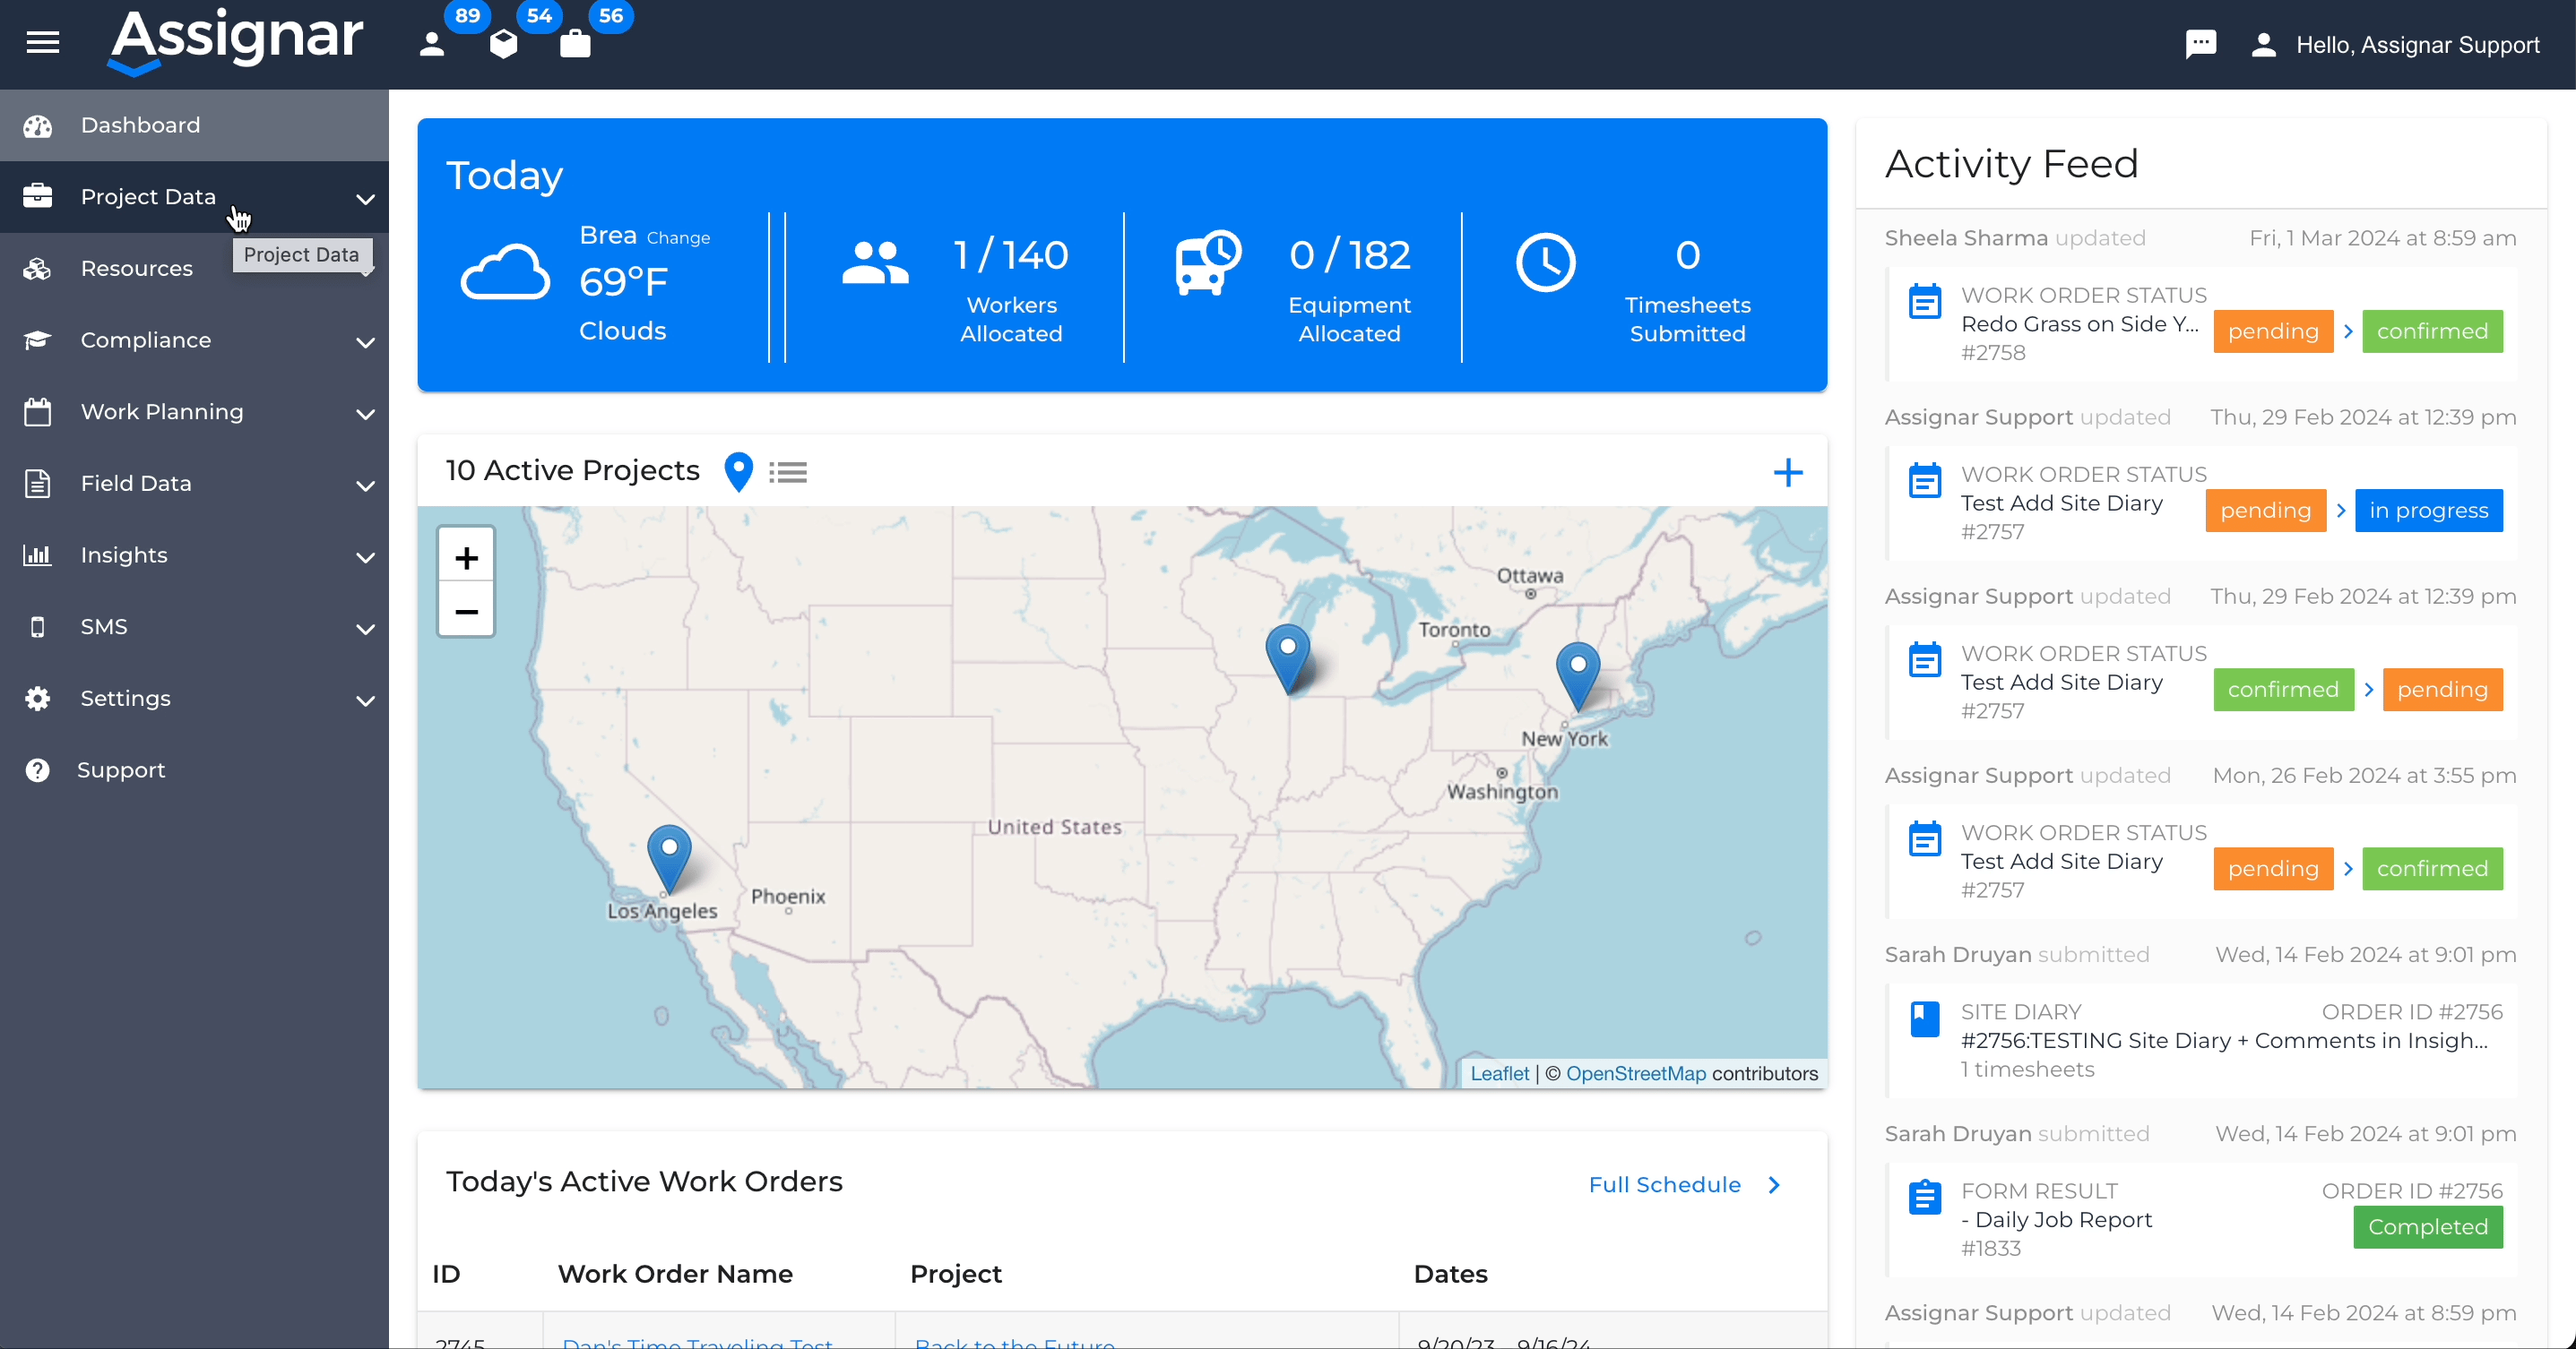
Task: Click the map pin near New York
Action: [1577, 676]
